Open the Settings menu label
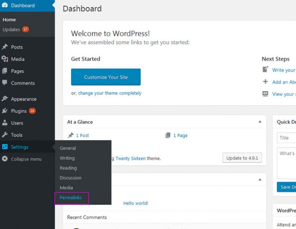Screen dimensions: 296x229 pos(20,147)
